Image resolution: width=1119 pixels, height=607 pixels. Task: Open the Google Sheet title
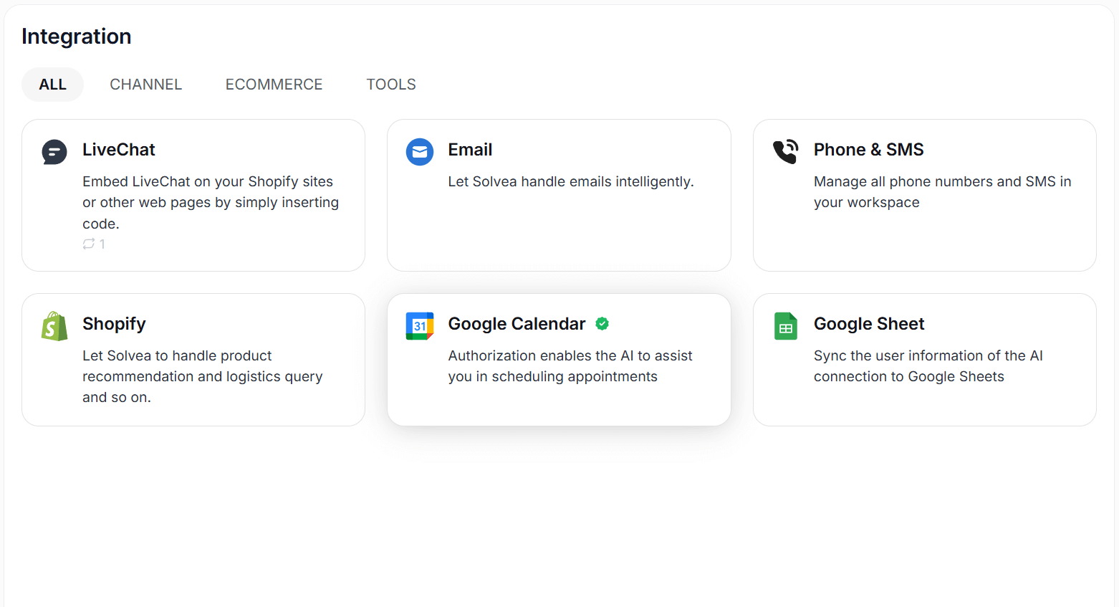[868, 324]
